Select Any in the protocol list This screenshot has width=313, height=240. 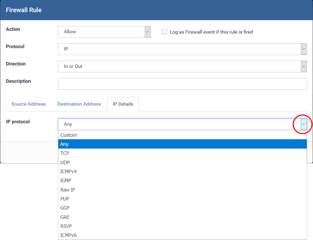pos(183,144)
